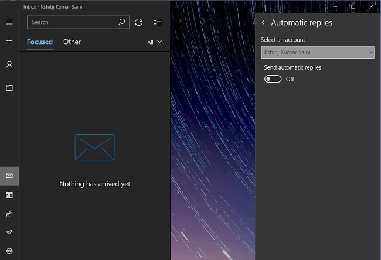381x260 pixels.
Task: Switch to the Other tab
Action: point(72,42)
